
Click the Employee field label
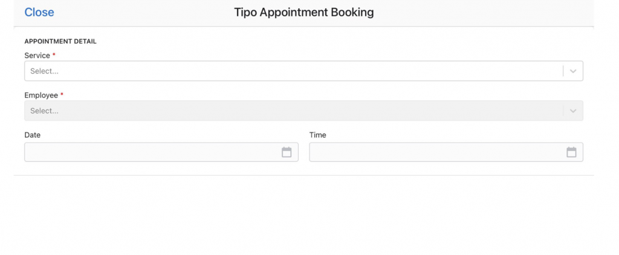tap(41, 95)
